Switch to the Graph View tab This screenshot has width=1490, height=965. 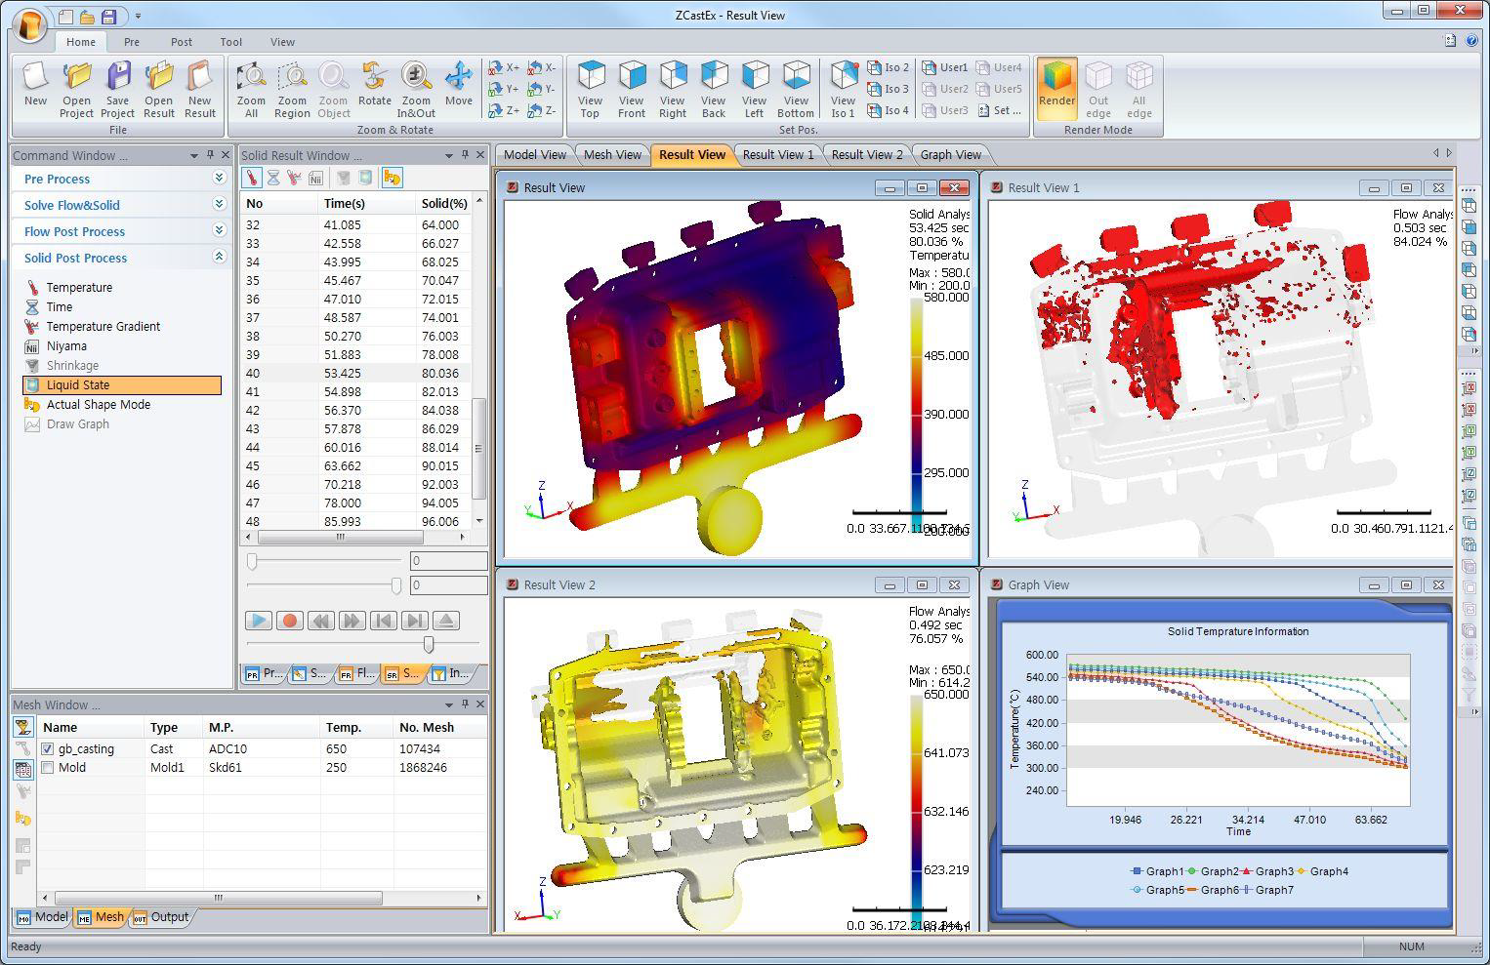(950, 154)
